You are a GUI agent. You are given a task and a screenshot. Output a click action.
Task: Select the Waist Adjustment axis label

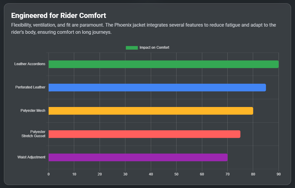coord(31,157)
